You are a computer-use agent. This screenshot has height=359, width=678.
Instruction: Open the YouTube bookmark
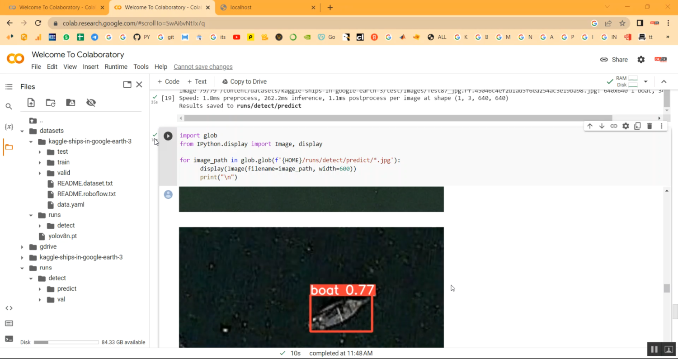pos(236,37)
